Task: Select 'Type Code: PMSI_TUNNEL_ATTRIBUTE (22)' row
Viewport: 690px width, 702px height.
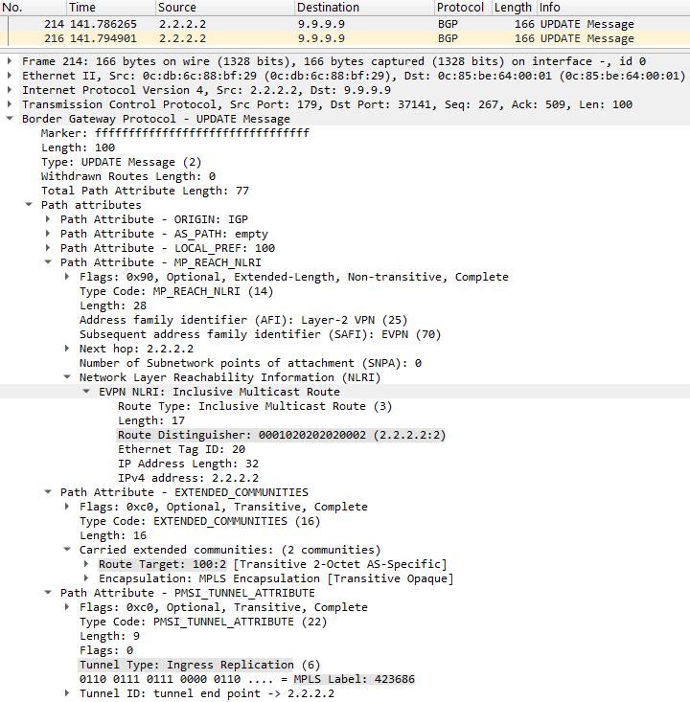Action: coord(203,622)
